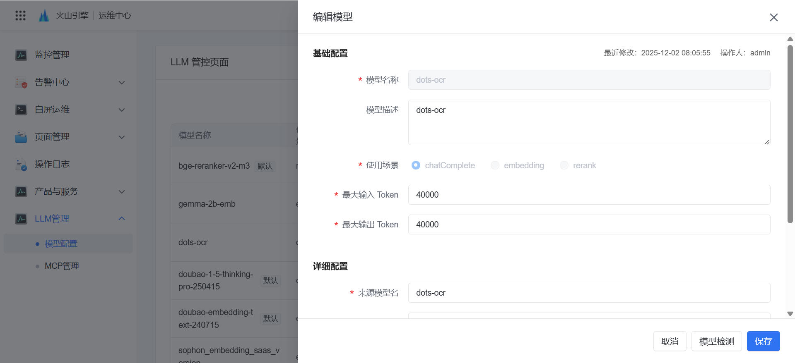Click the 默认 tag beside doubao-1-5-thinking-pro
Screen dimensions: 795x363
(271, 281)
